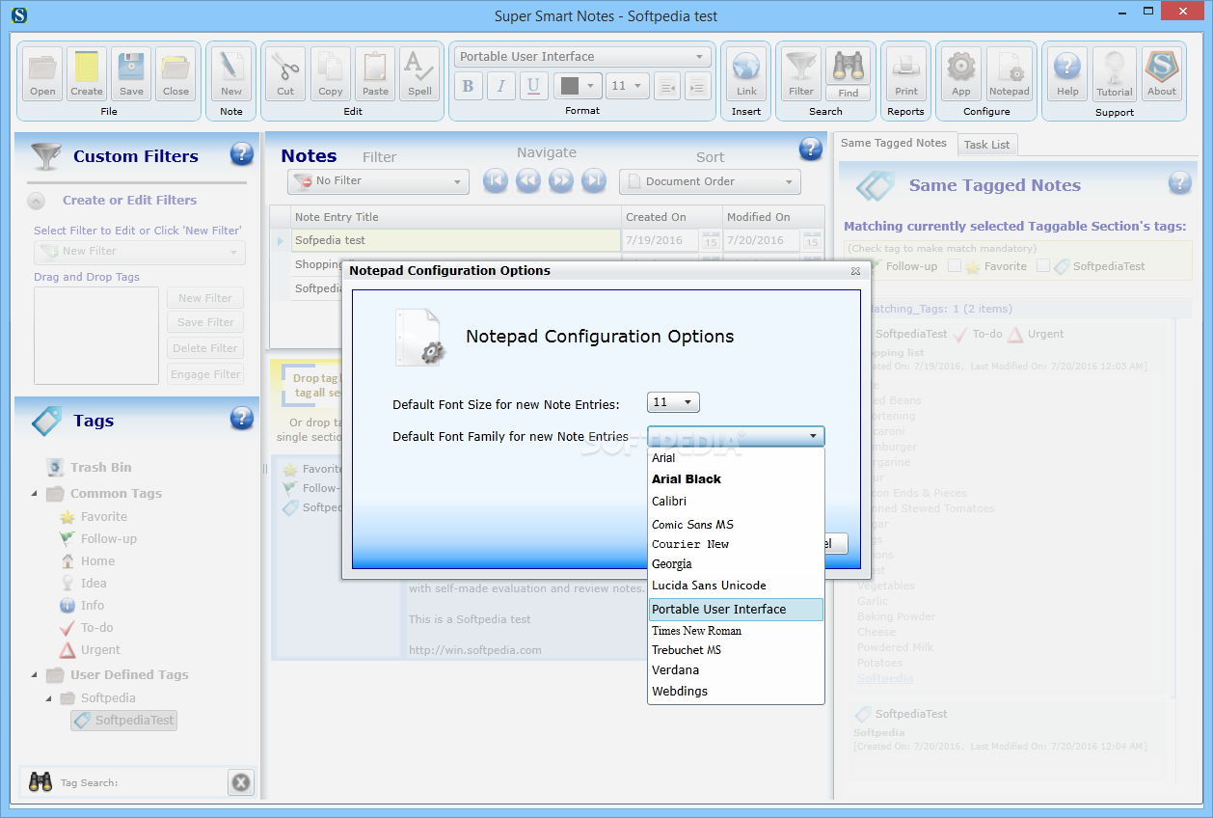Screen dimensions: 1213x818
Task: Click the Create file icon
Action: 86,74
